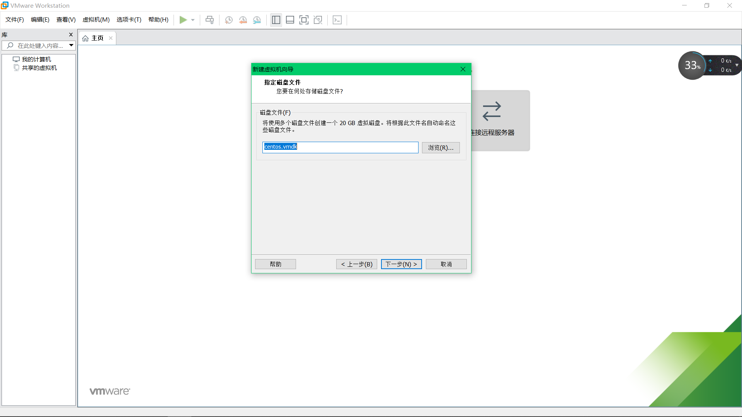Toggle the library sidebar view icon

[276, 20]
